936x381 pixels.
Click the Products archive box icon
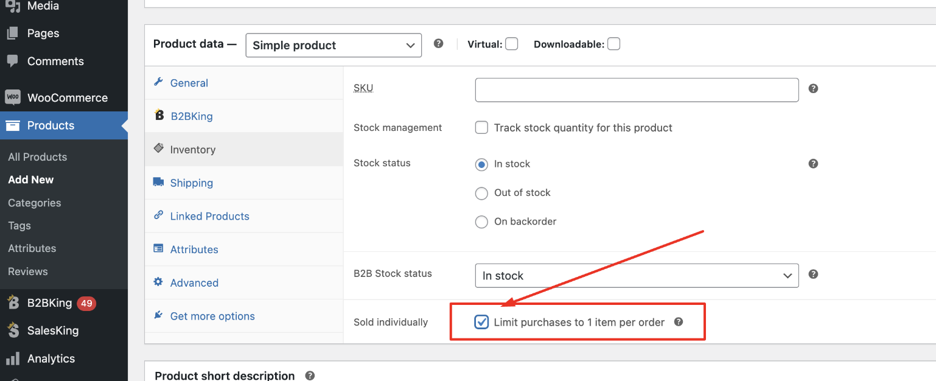click(13, 125)
